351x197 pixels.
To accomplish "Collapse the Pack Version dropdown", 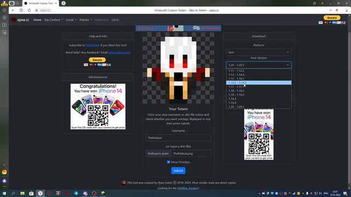I will click(x=259, y=65).
